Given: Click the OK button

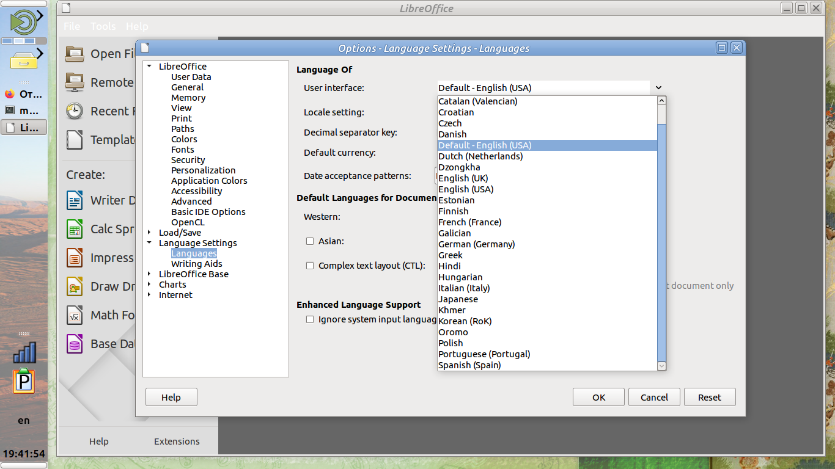Looking at the screenshot, I should 598,397.
